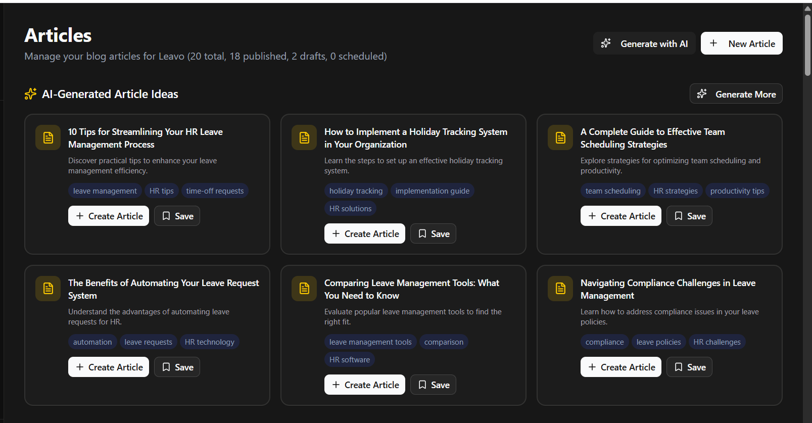Click title 'Navigating Compliance Challenges in Leave Management'
This screenshot has height=423, width=812.
668,289
